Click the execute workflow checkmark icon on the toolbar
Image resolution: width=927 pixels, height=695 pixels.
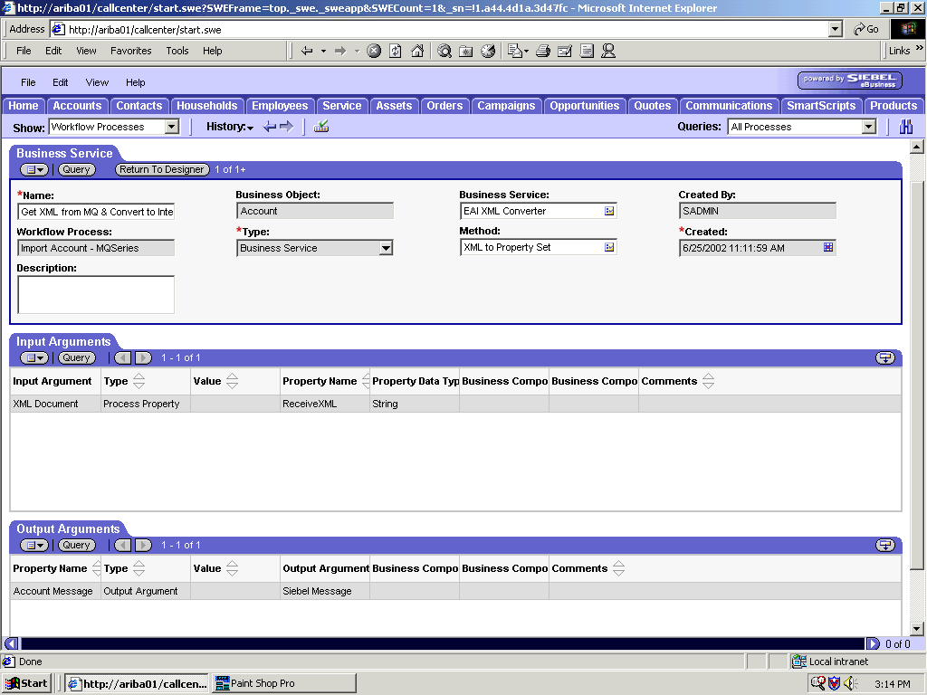pyautogui.click(x=320, y=127)
